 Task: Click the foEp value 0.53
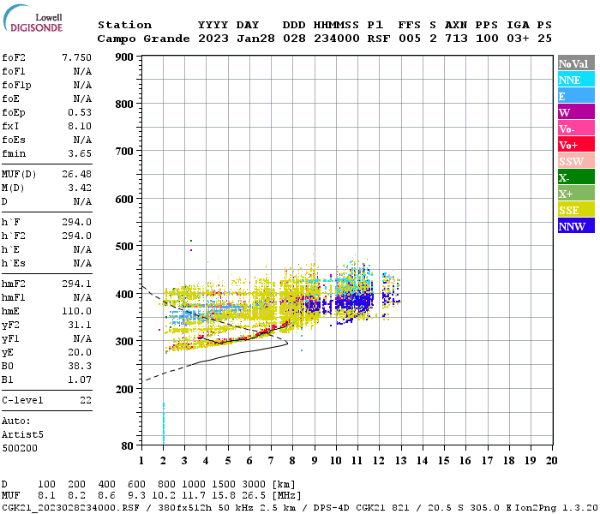pos(80,112)
